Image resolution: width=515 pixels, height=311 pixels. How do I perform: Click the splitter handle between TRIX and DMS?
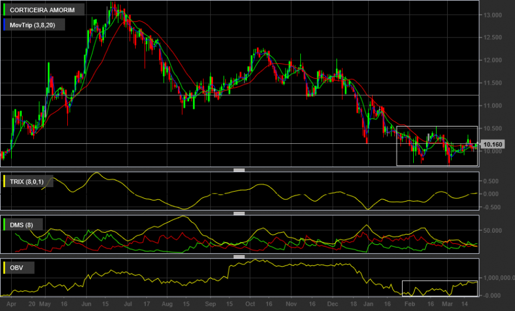click(x=239, y=213)
